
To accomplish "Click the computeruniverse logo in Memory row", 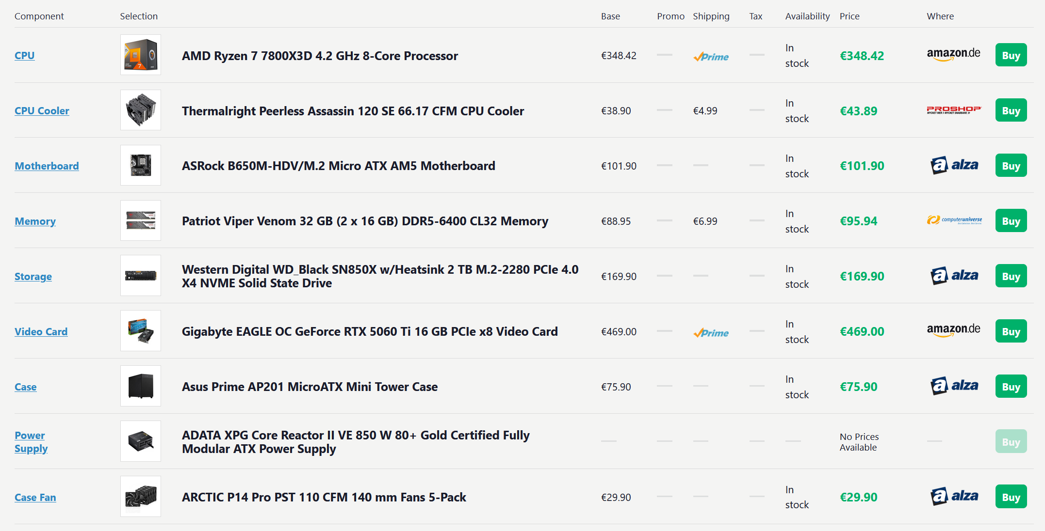I will click(954, 220).
